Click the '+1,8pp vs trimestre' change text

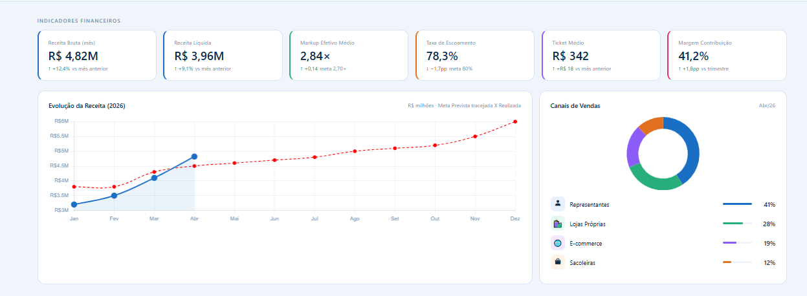click(706, 69)
